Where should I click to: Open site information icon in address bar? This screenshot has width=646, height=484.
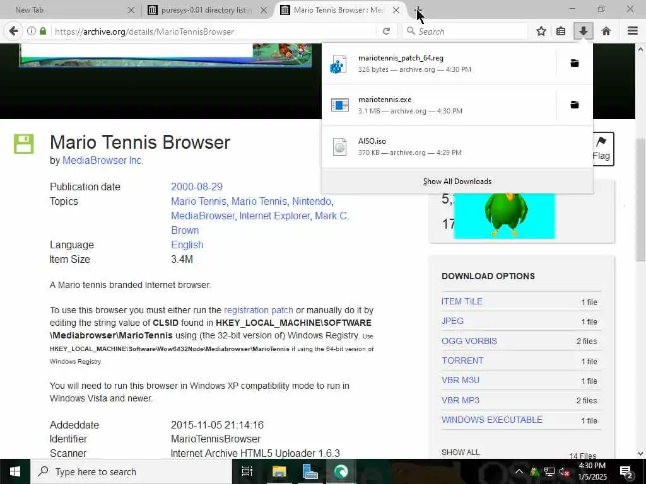pos(32,32)
